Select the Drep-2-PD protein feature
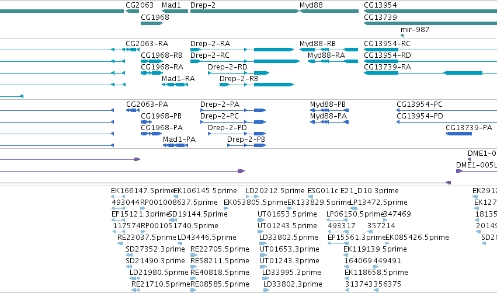Viewport: 497px width, 293px height. [237, 134]
